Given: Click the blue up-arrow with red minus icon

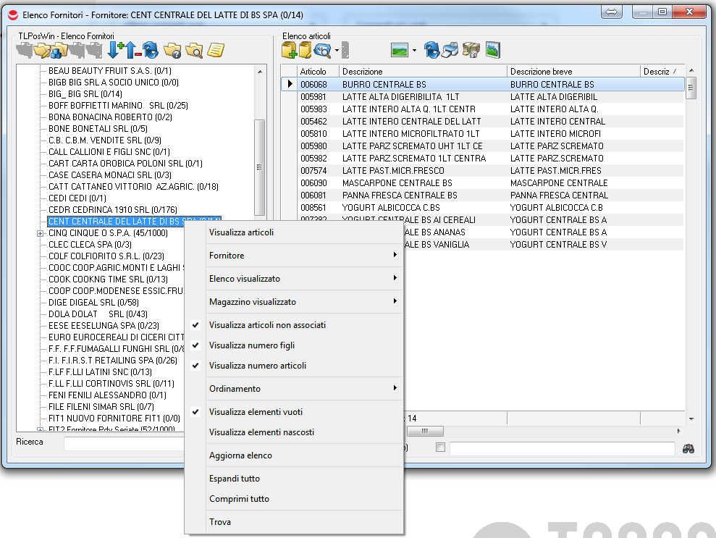Looking at the screenshot, I should click(x=133, y=50).
